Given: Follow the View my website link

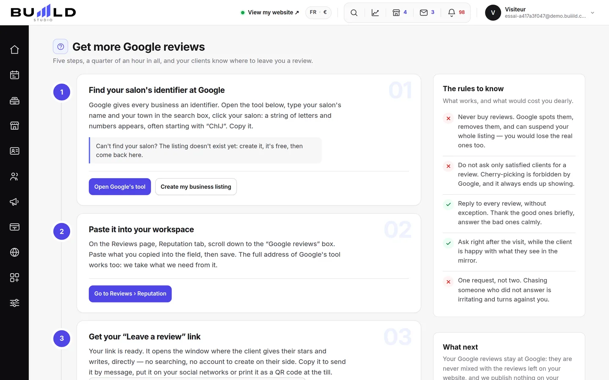Looking at the screenshot, I should [x=270, y=13].
